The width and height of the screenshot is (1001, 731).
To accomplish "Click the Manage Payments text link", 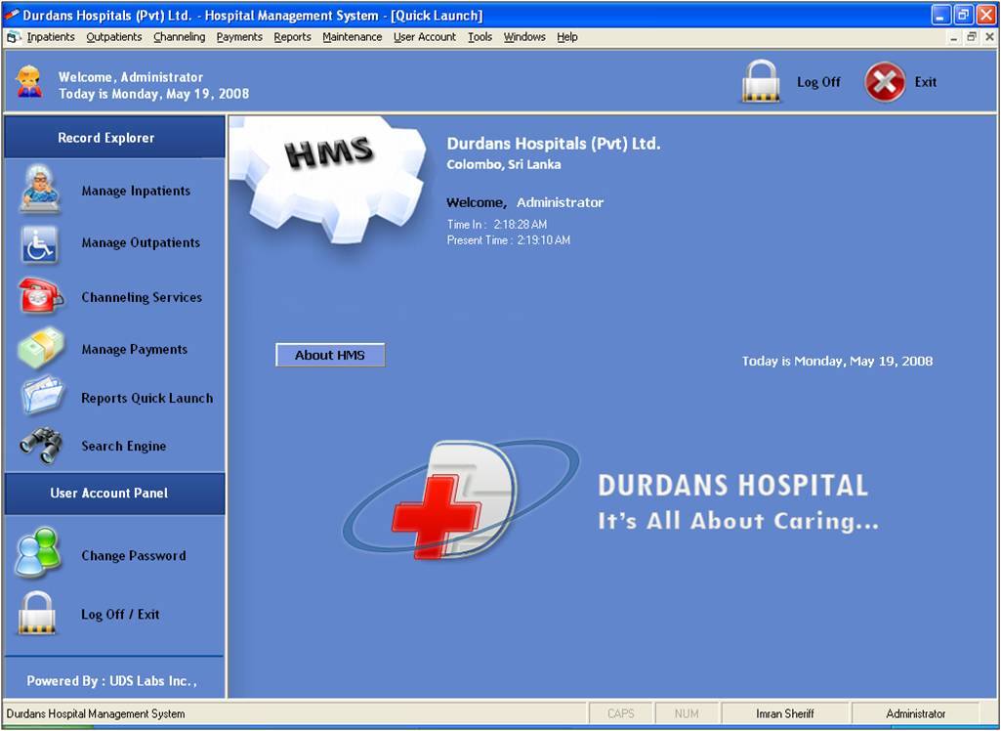I will pos(134,349).
